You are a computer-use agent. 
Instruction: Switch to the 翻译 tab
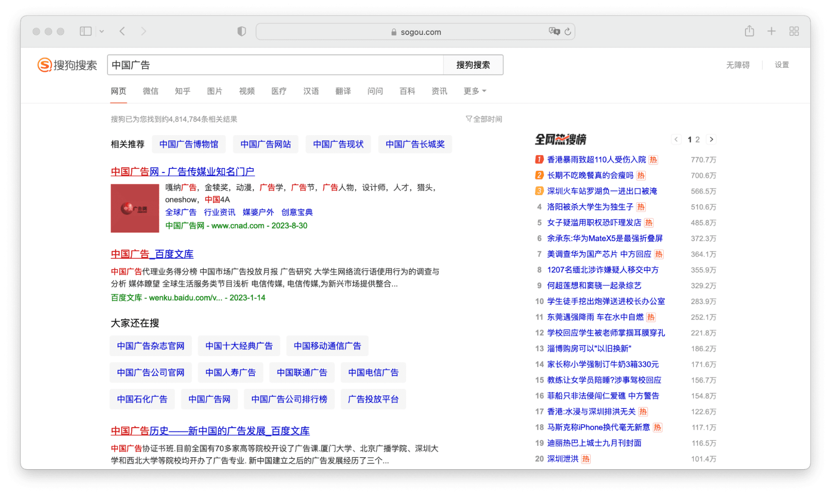[343, 91]
